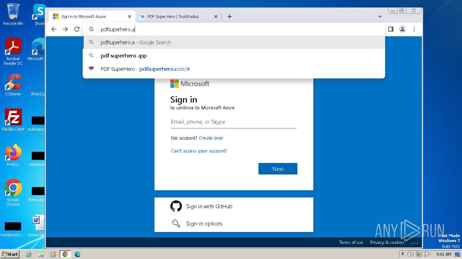Open the Windows Start button
This screenshot has width=462, height=259.
click(x=10, y=254)
